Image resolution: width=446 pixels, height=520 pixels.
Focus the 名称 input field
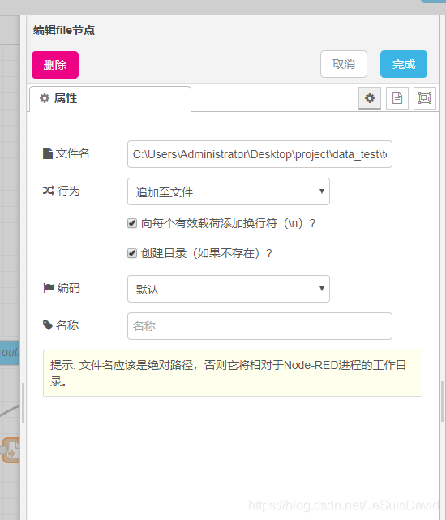click(x=259, y=326)
